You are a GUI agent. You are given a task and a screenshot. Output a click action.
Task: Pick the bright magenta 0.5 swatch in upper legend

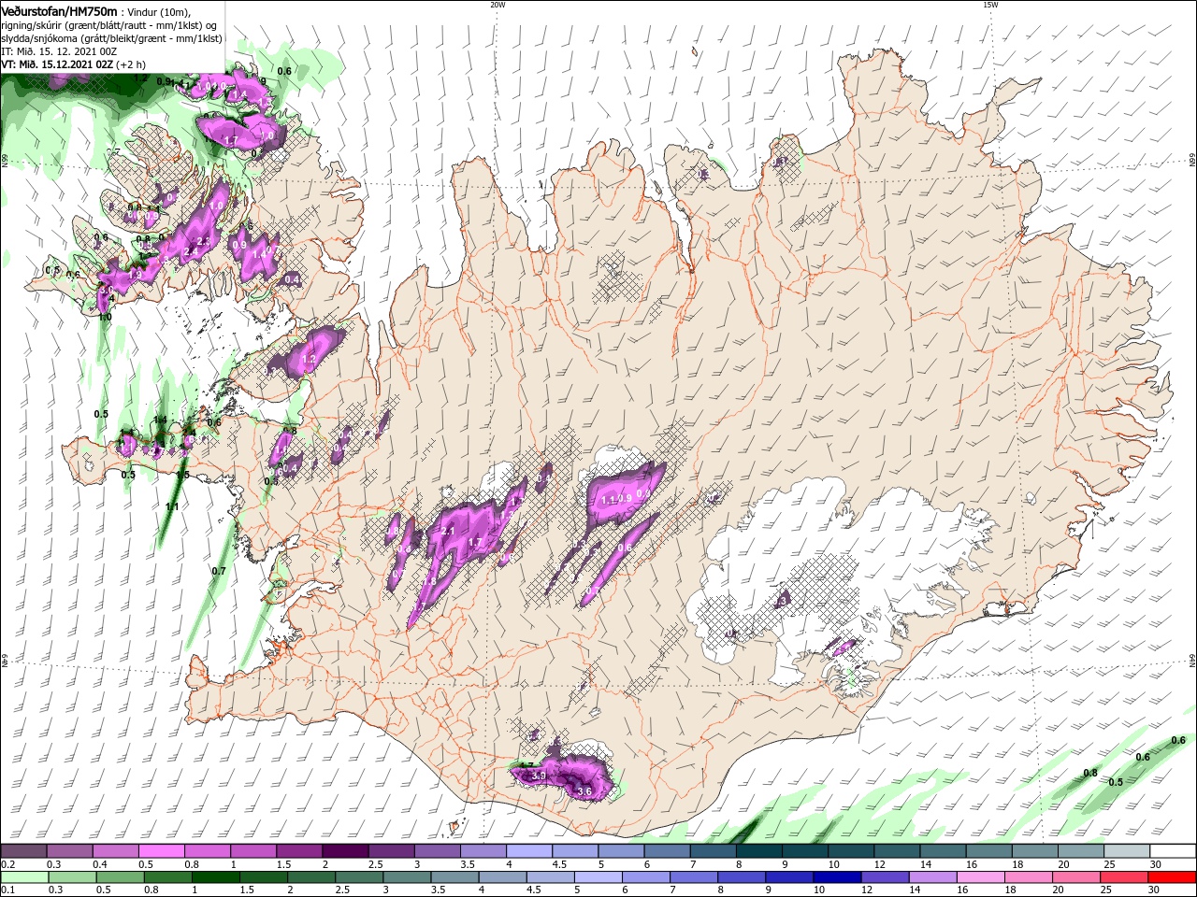[x=162, y=851]
